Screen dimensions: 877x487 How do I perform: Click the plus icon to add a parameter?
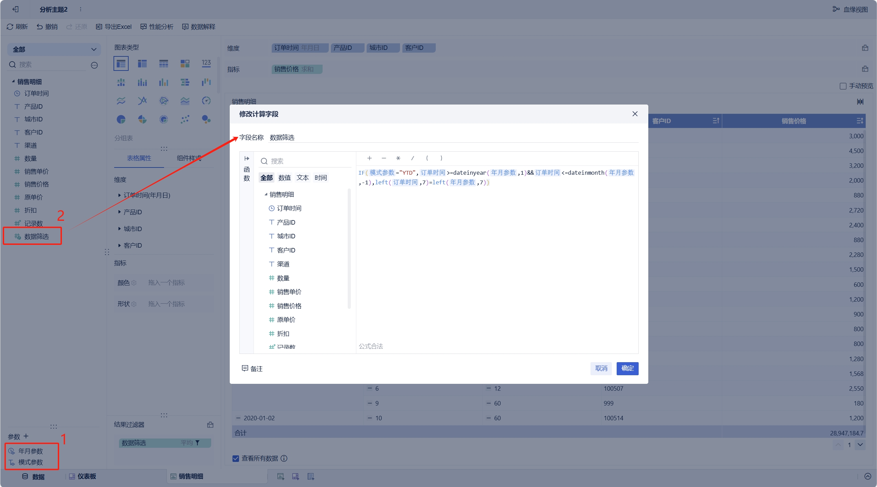26,436
